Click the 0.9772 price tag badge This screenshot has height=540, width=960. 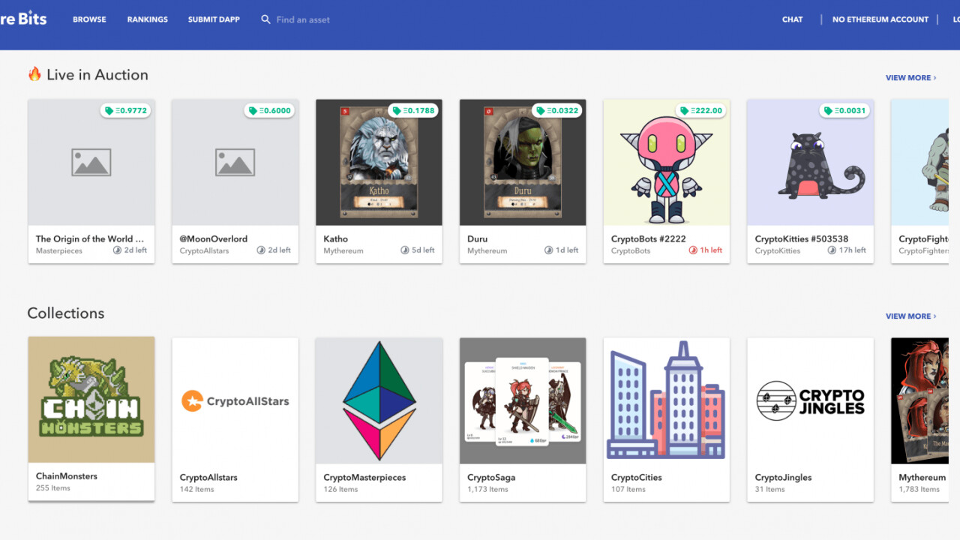pos(126,111)
